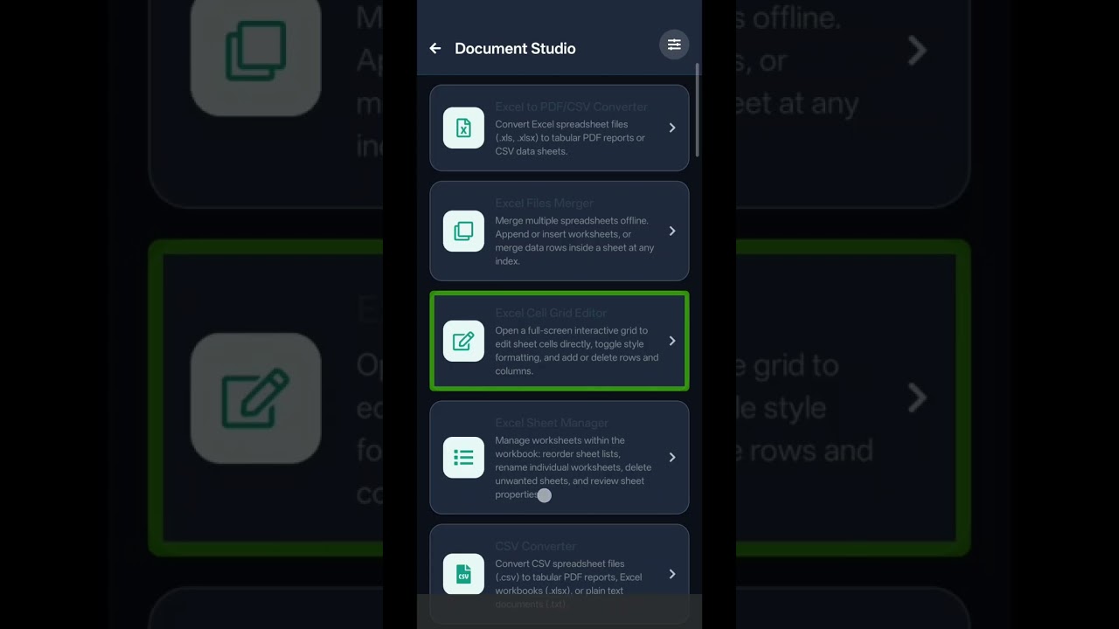The width and height of the screenshot is (1119, 629).
Task: Click the 'Merge multiple spreadsheets offline' description
Action: 574,241
